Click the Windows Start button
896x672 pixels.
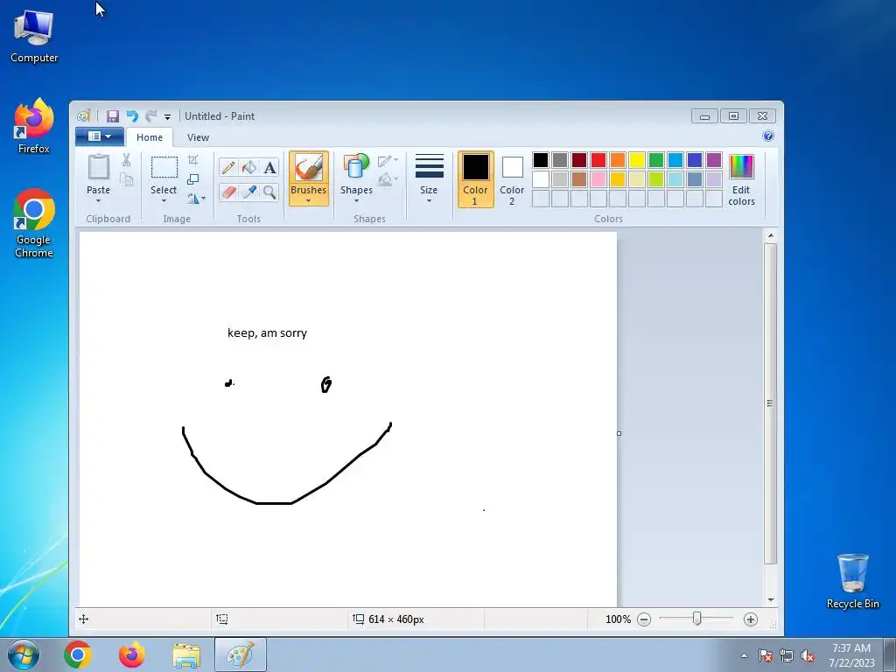pyautogui.click(x=24, y=654)
